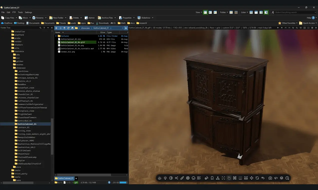Toggle the half-circle contrast icon in viewer
Viewport: 318px width, 190px height.
pyautogui.click(x=171, y=178)
